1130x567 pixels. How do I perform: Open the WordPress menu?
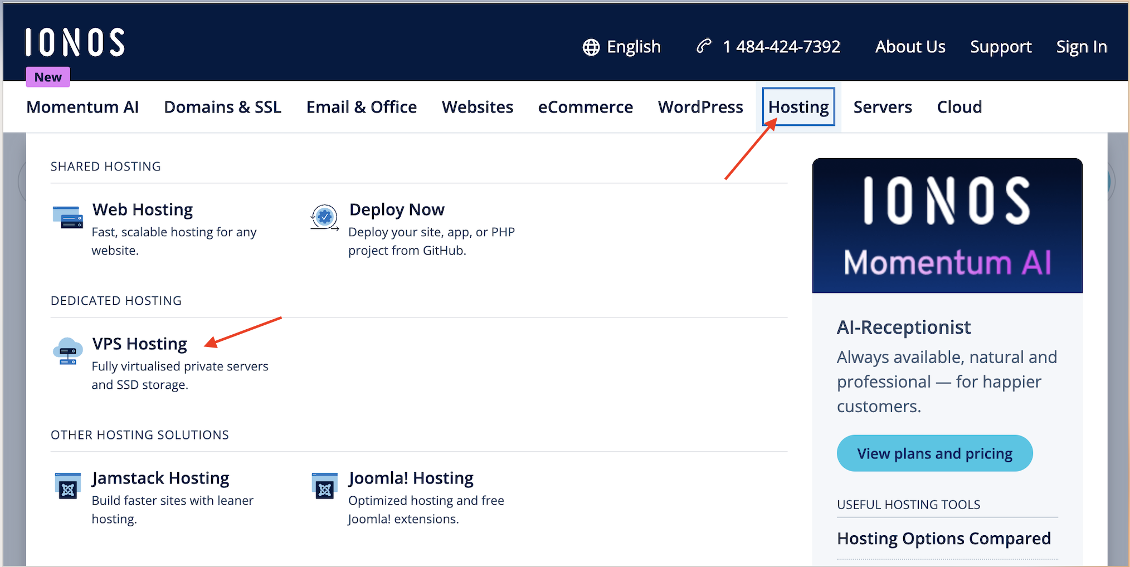700,107
